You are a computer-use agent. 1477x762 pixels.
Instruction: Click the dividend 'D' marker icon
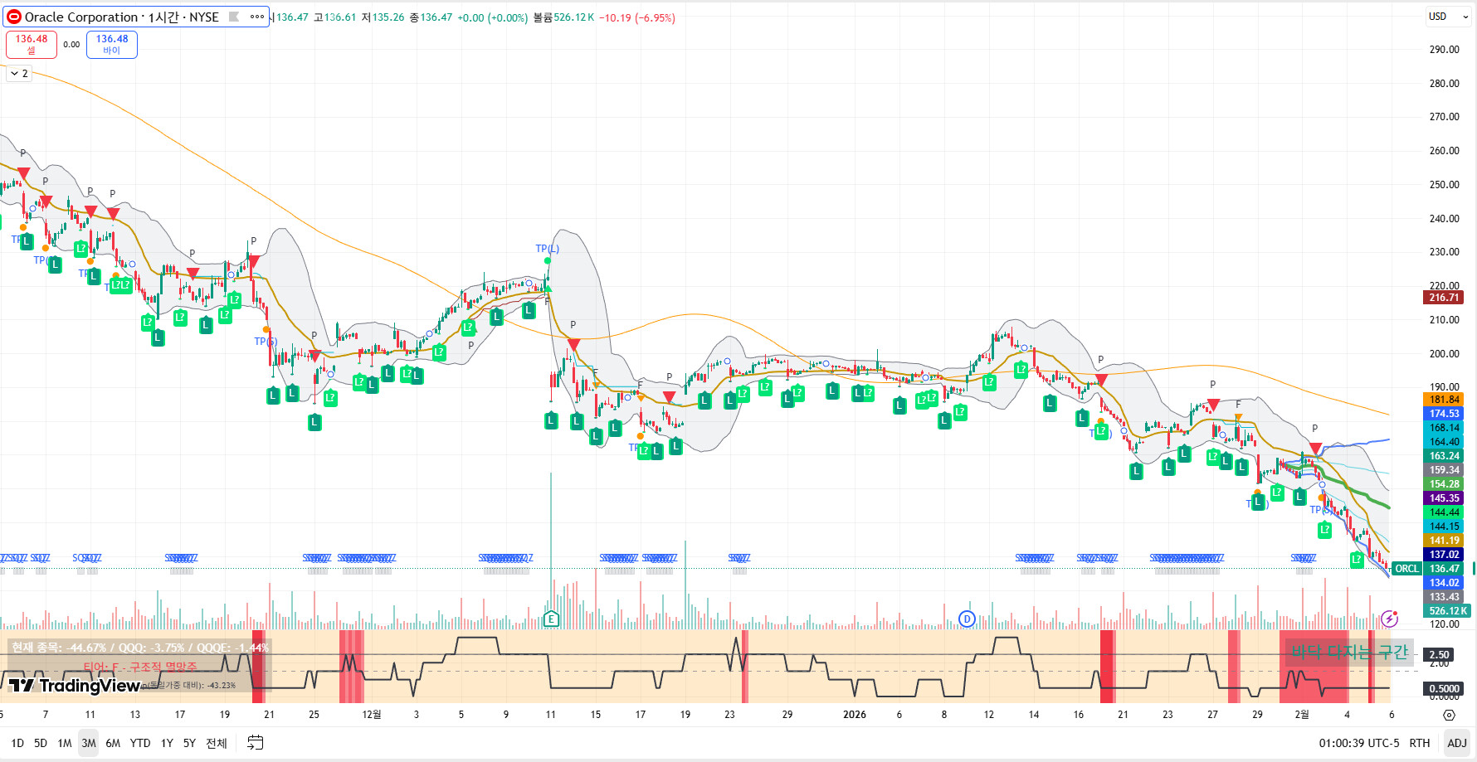point(967,619)
